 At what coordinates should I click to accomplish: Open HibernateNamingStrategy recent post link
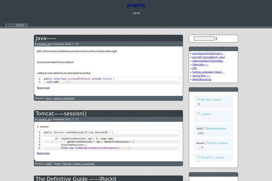(x=208, y=61)
